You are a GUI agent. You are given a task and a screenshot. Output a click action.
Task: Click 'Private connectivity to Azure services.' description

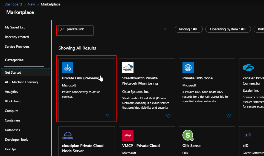[x=81, y=94]
